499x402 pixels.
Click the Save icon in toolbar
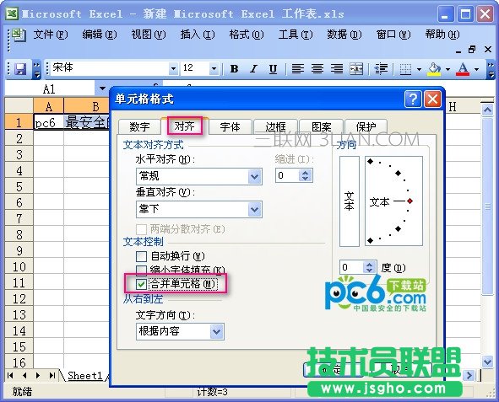(x=20, y=68)
